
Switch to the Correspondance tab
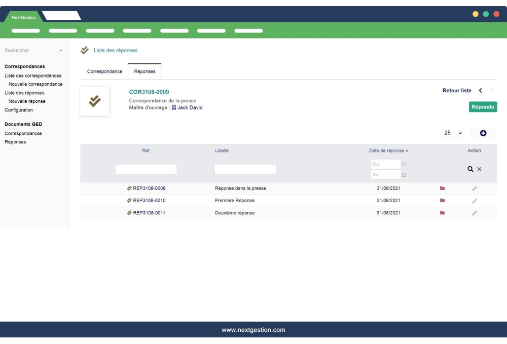tap(104, 71)
